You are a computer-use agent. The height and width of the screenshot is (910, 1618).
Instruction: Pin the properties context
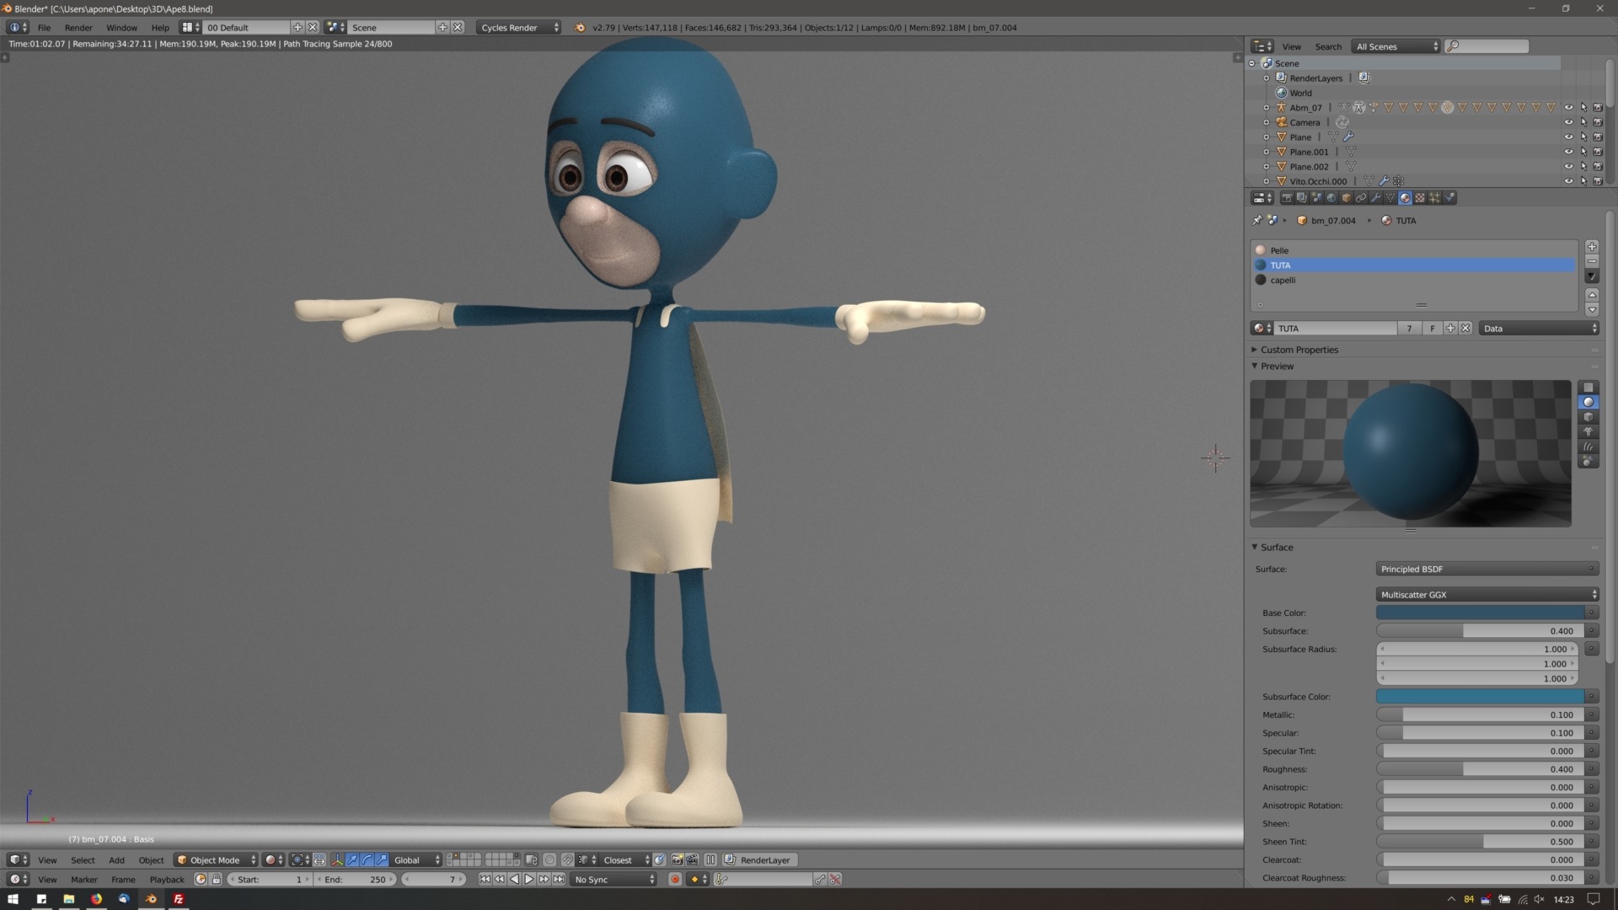(1257, 221)
